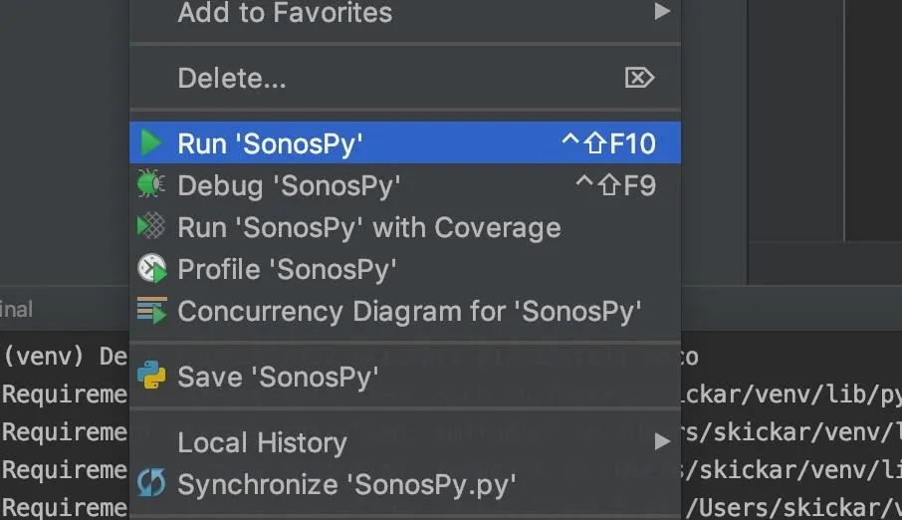Select the Delete... menu item
902x520 pixels.
tap(405, 77)
